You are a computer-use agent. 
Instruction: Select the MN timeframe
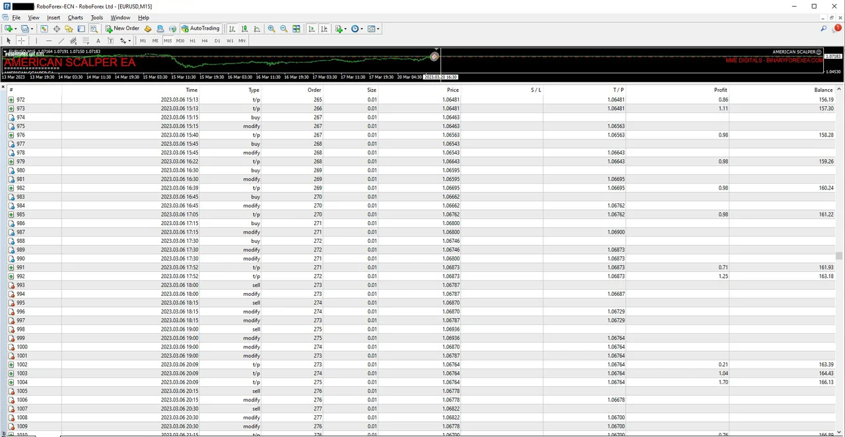coord(242,40)
